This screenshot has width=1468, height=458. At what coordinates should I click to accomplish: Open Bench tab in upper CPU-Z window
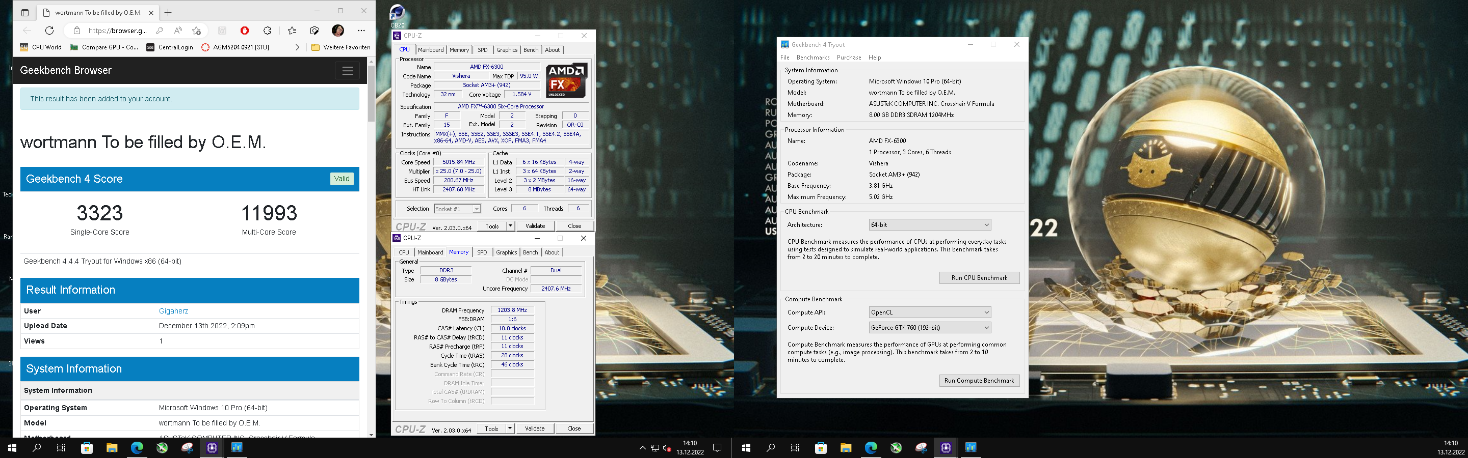pyautogui.click(x=531, y=50)
